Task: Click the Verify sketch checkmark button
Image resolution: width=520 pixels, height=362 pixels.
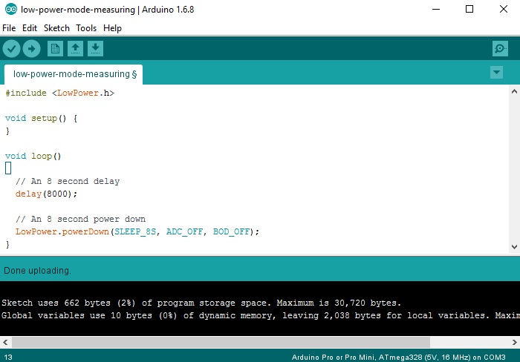Action: point(11,49)
